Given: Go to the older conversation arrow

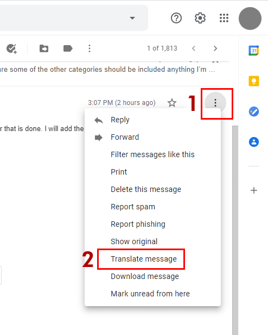Looking at the screenshot, I should (215, 48).
